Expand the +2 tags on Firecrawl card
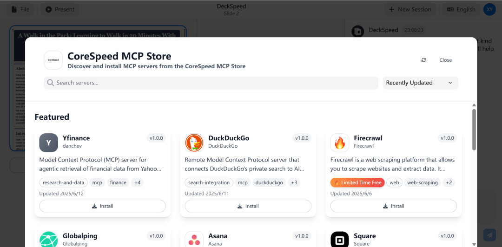The width and height of the screenshot is (502, 247). pos(449,182)
